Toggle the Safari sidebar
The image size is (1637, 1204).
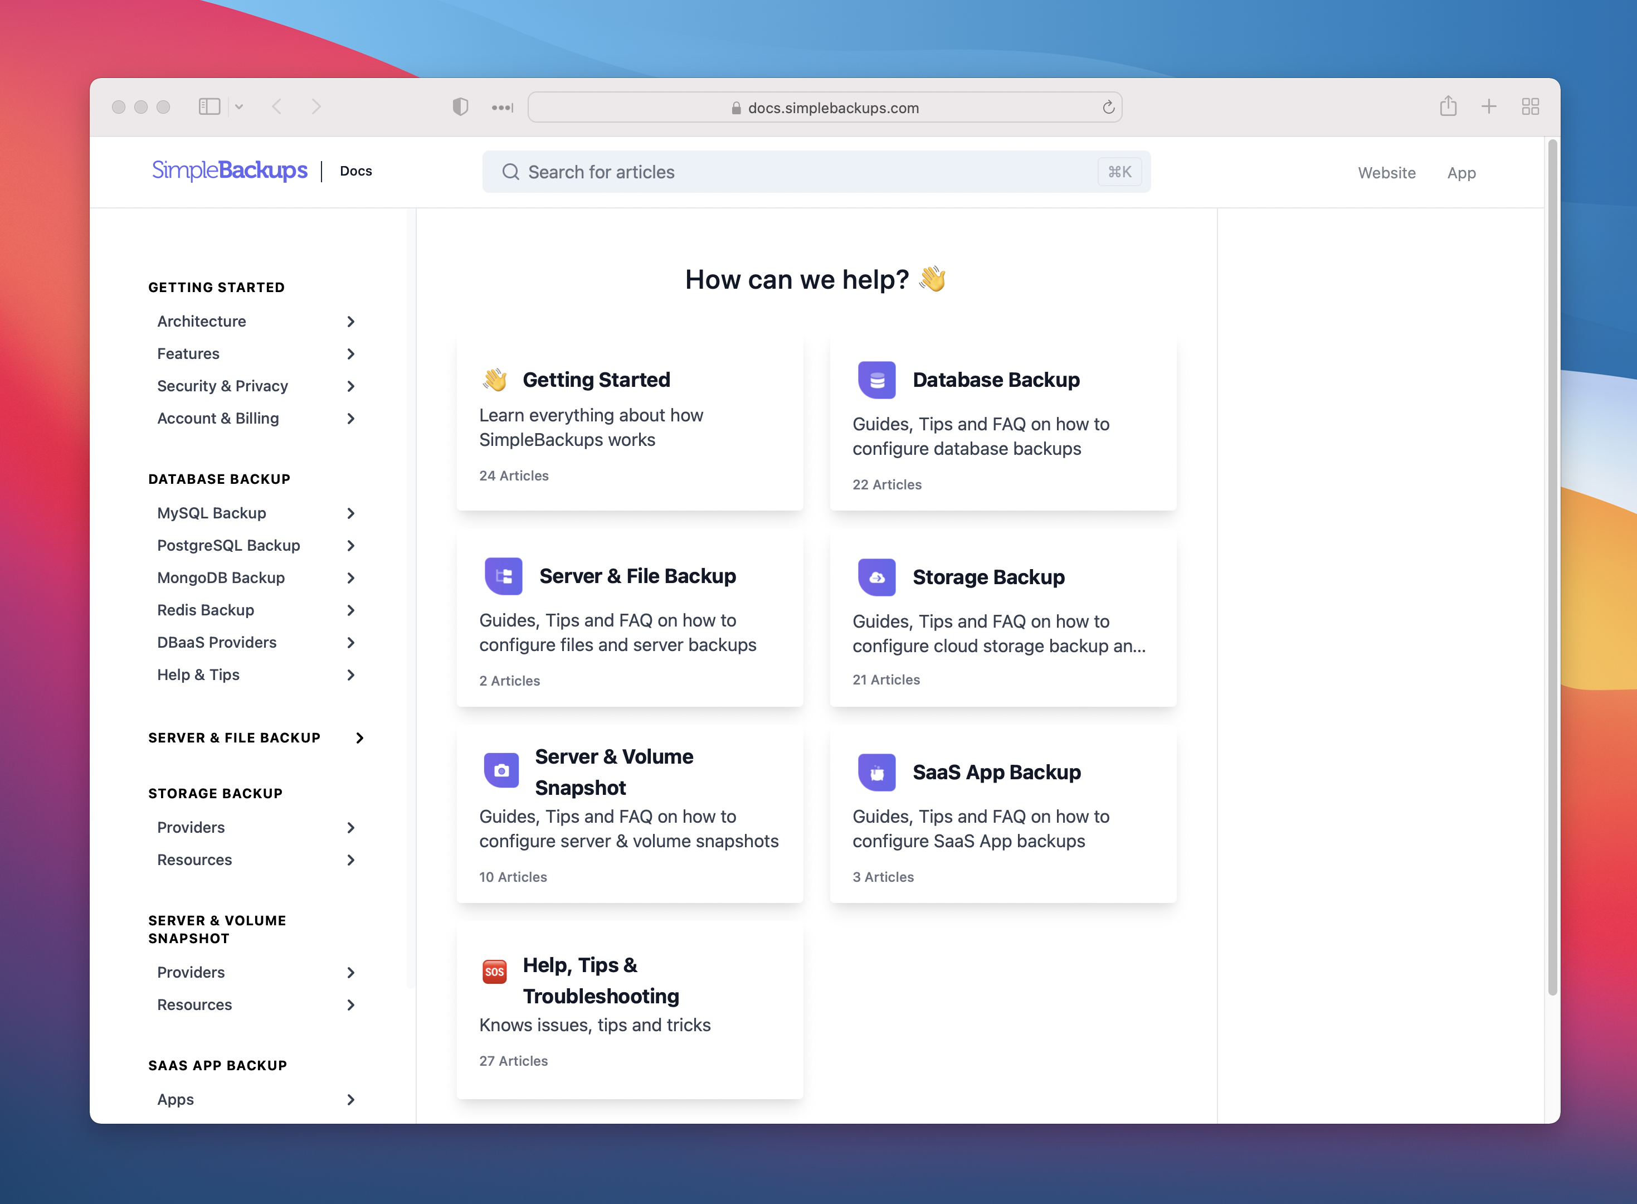click(x=210, y=106)
